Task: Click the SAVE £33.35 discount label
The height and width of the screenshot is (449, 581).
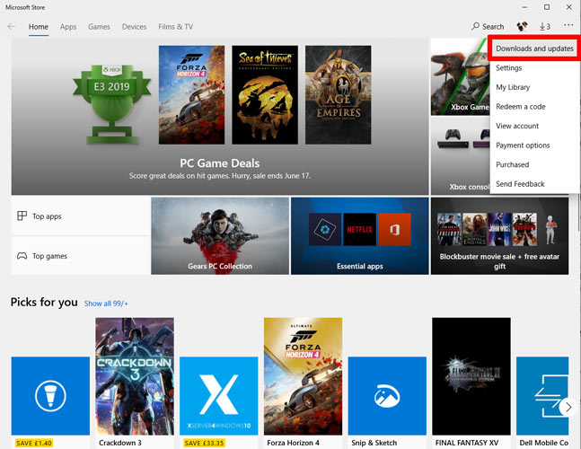Action: 204,443
